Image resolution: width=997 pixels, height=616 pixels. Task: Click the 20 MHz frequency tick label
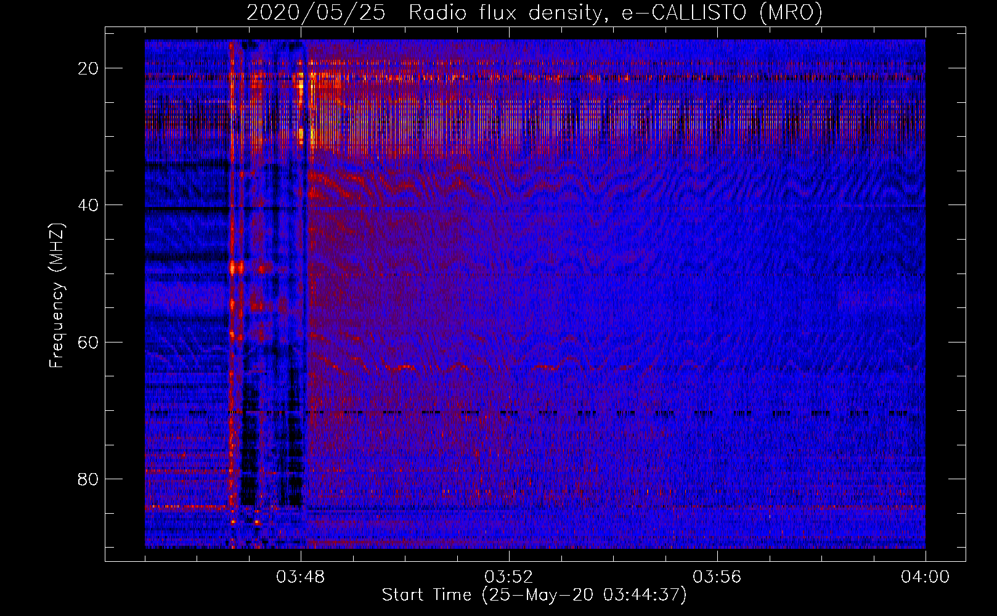(89, 68)
